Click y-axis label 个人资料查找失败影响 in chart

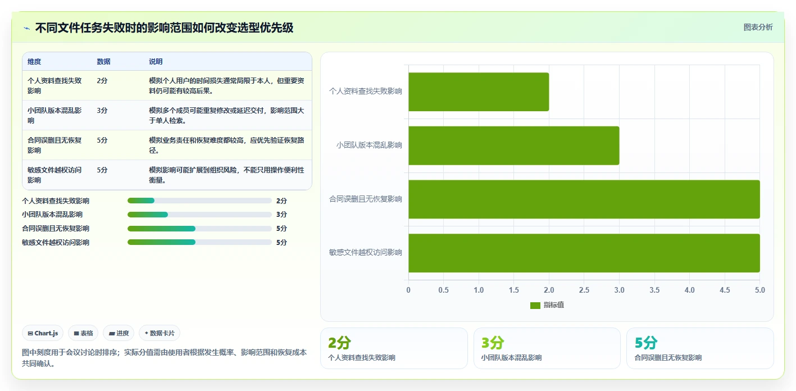[x=366, y=92]
